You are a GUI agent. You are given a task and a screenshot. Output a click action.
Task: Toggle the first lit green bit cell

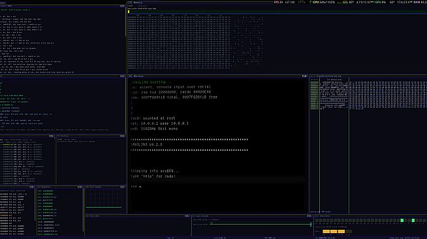[402, 220]
